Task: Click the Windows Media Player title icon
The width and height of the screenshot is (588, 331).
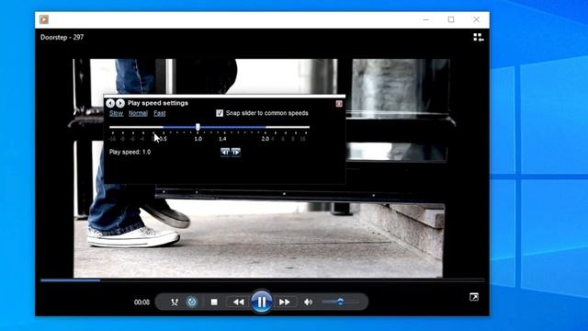Action: (x=44, y=19)
